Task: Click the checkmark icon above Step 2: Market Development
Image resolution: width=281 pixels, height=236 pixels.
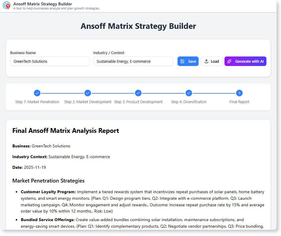Action: point(87,93)
